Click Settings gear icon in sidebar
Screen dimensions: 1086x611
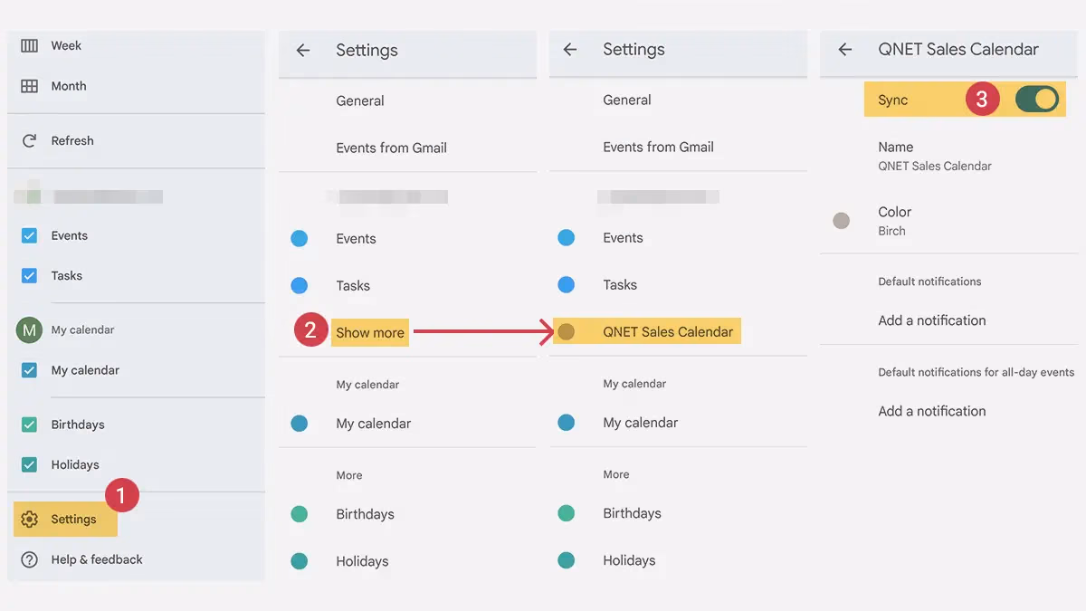point(30,520)
